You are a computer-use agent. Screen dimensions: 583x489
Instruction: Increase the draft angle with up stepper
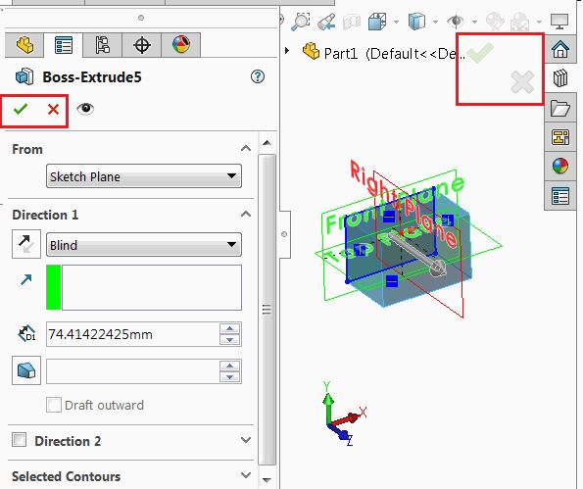(230, 366)
